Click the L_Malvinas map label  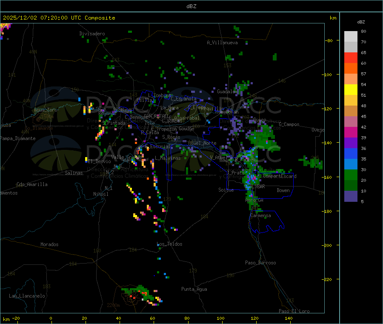click(168, 158)
